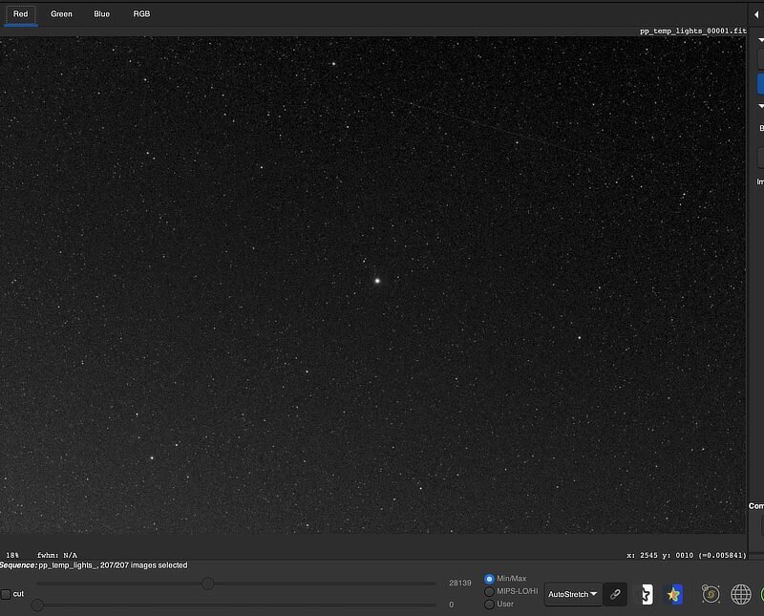
Task: Click the blue button in right panel
Action: tap(760, 84)
